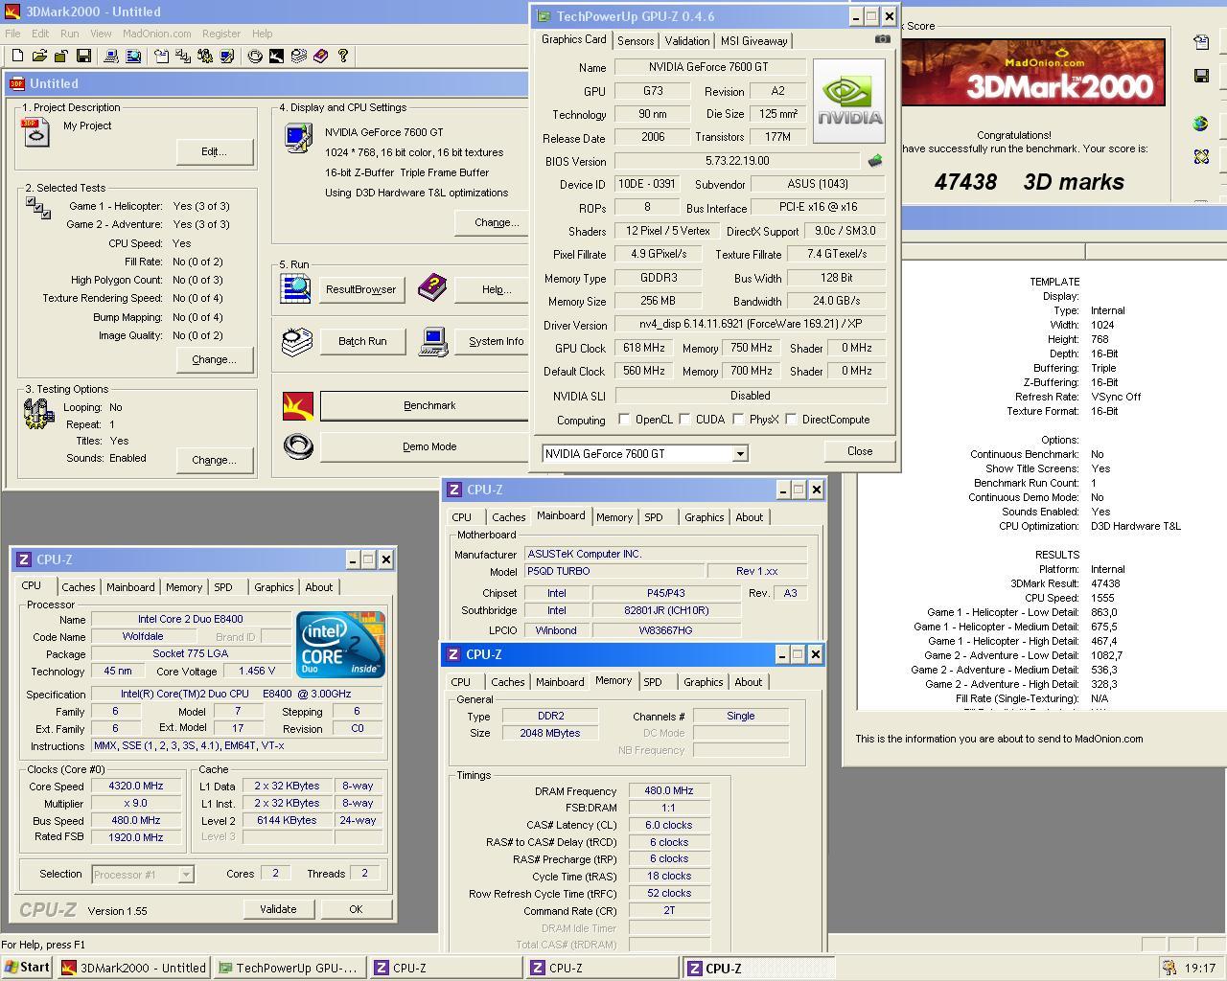This screenshot has width=1227, height=981.
Task: Click the BIOS Version field in GPU-Z
Action: tap(737, 161)
